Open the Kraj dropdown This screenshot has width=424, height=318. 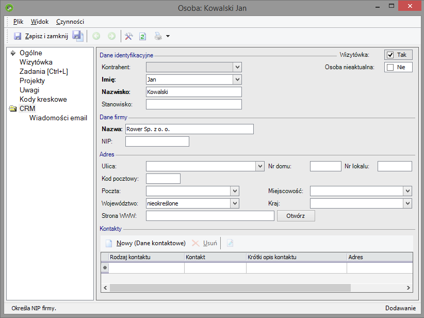(x=407, y=203)
